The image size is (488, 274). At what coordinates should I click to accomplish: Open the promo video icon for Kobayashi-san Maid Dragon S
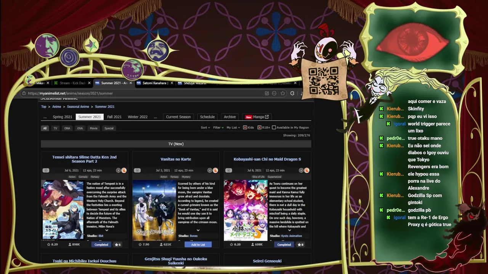[x=228, y=170]
